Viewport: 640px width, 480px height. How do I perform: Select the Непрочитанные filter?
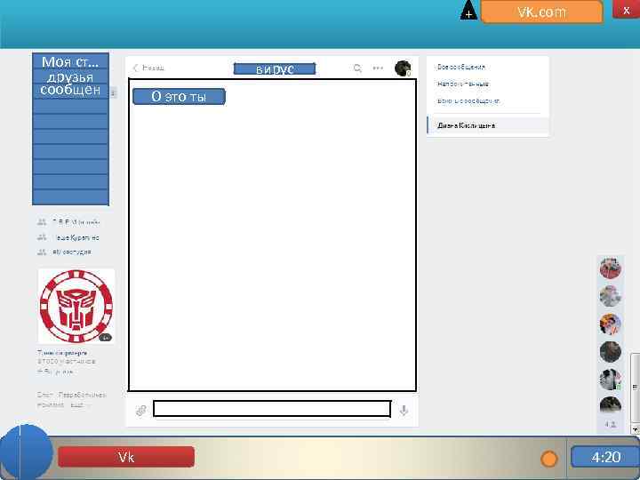pyautogui.click(x=463, y=84)
